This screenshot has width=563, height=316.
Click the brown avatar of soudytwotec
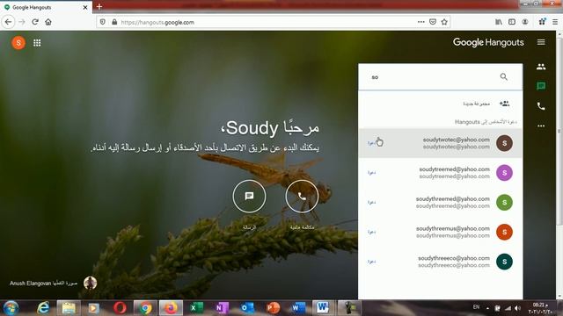pyautogui.click(x=504, y=143)
